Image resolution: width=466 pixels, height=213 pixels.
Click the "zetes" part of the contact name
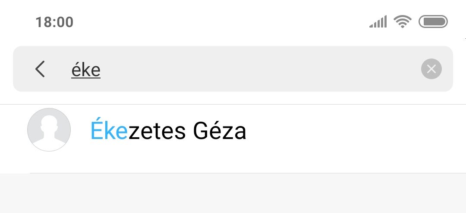157,131
